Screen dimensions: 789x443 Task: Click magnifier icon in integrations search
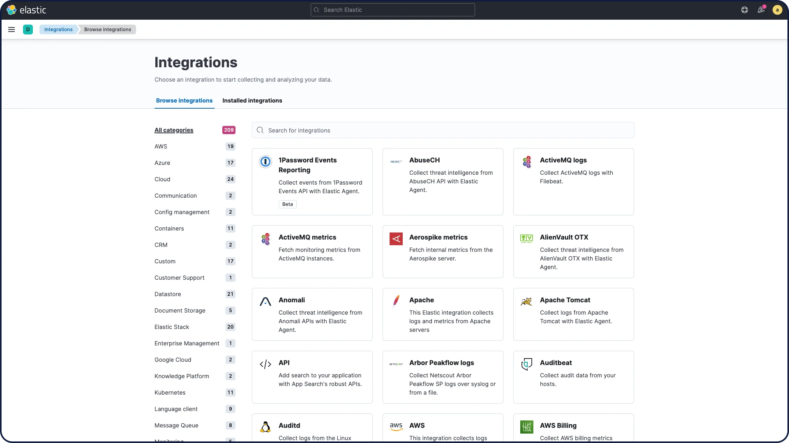pos(260,130)
